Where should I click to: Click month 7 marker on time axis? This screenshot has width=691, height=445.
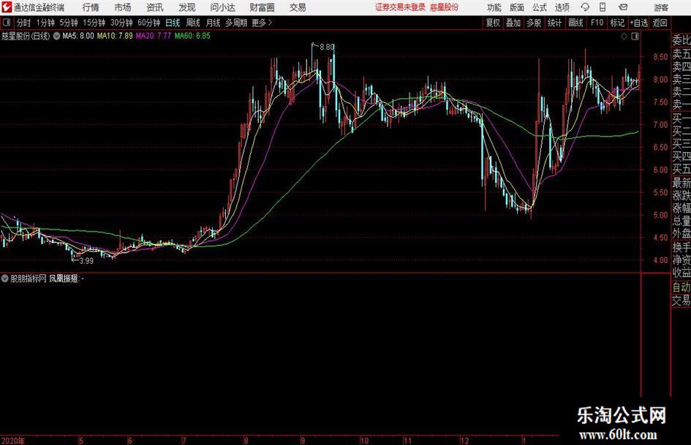click(184, 441)
